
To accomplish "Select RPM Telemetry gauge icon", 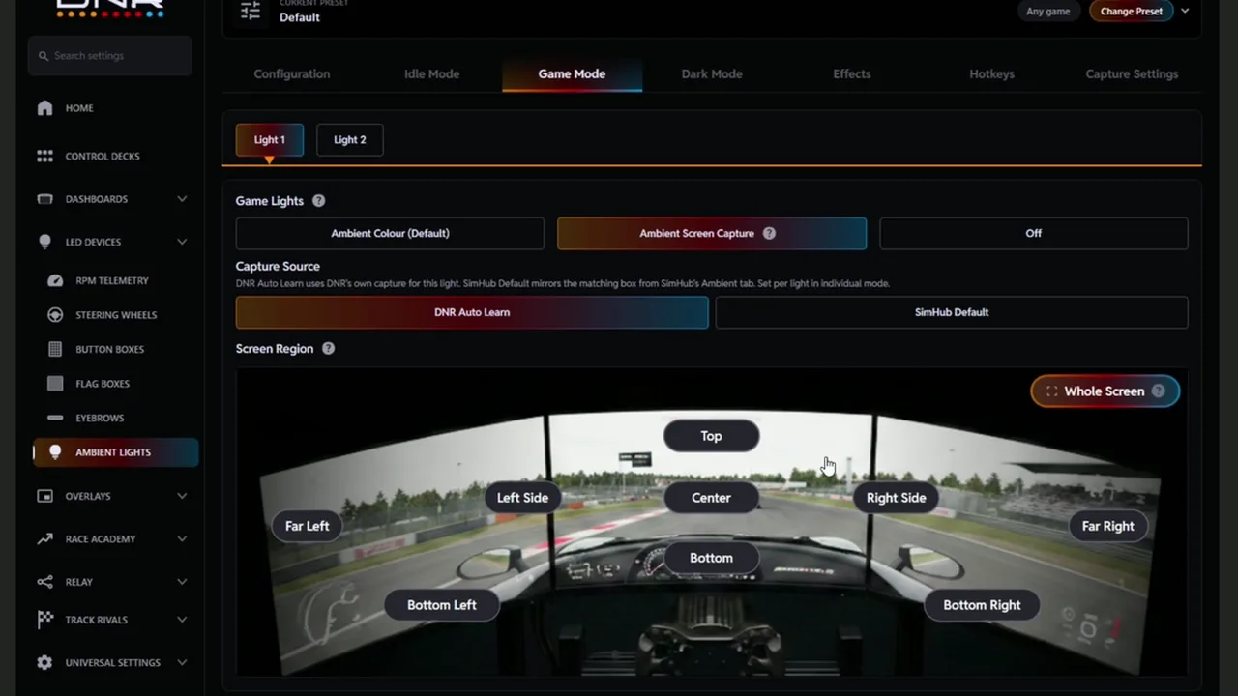I will [55, 280].
